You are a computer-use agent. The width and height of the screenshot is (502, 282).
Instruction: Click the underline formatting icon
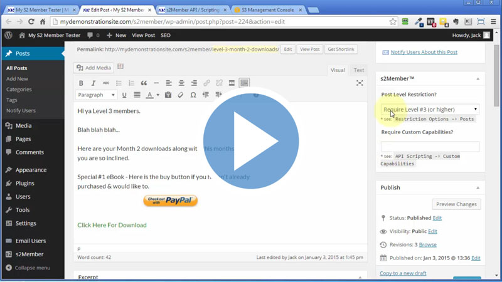[x=124, y=95]
